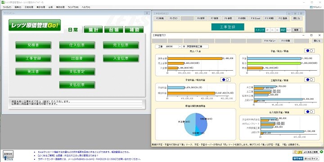Click 閉じる in the 工事管理グラフ window
The width and height of the screenshot is (324, 162).
pyautogui.click(x=317, y=41)
